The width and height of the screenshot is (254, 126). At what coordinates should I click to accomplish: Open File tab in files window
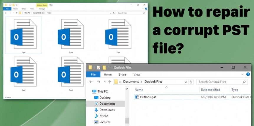7,9
